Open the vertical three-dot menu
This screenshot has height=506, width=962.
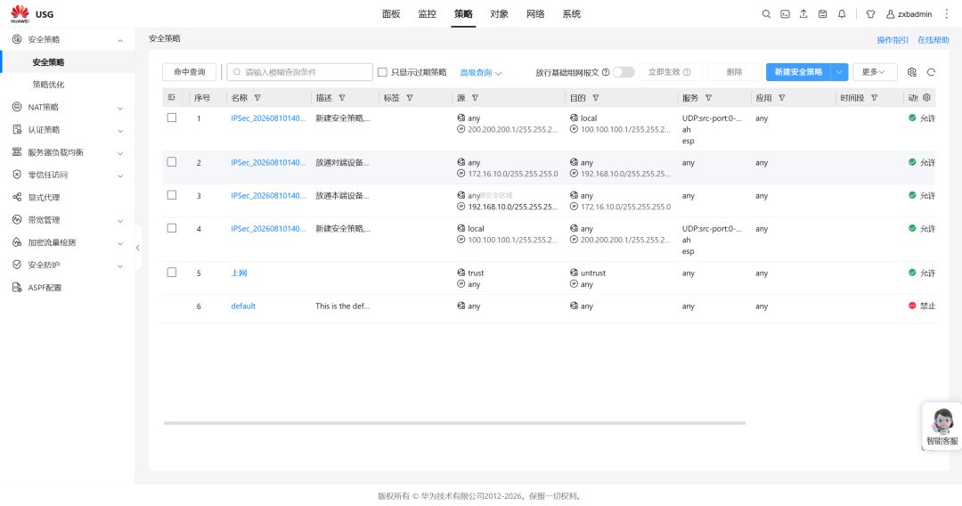click(946, 13)
